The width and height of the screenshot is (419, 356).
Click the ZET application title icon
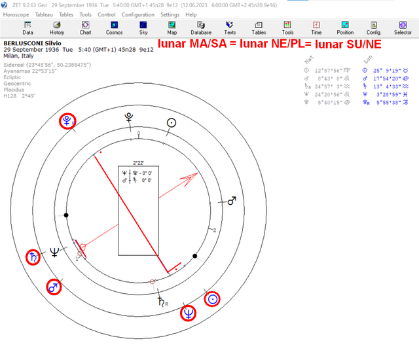coord(4,5)
